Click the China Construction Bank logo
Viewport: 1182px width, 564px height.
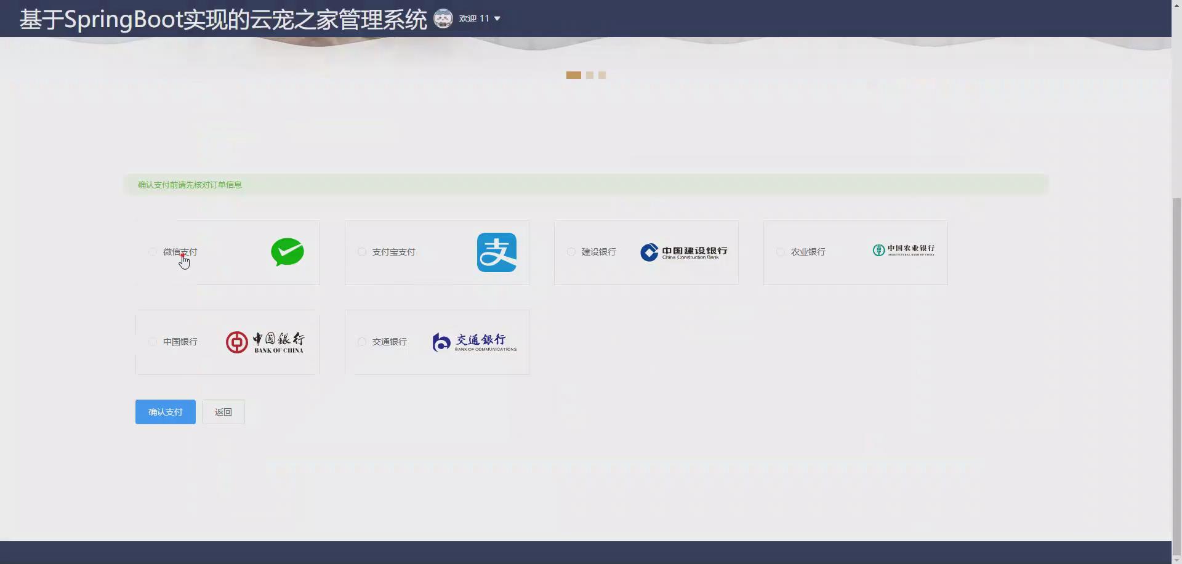pos(684,252)
